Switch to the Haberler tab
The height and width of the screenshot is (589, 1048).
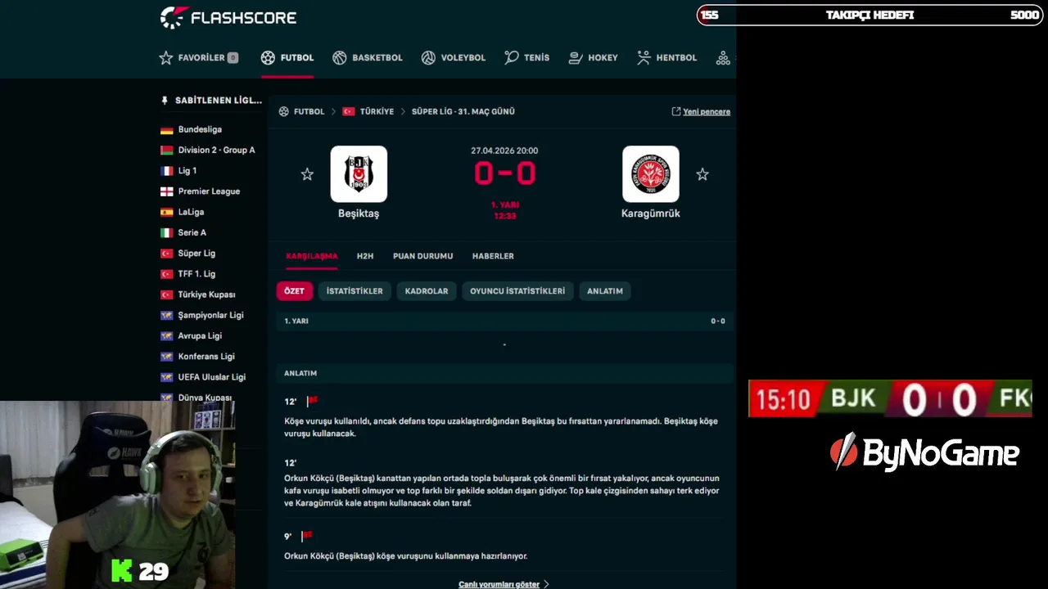(493, 256)
